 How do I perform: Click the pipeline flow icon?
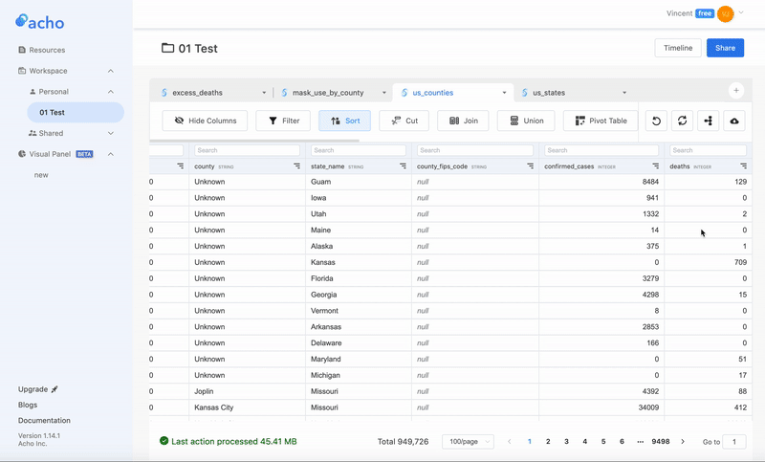[x=708, y=121]
